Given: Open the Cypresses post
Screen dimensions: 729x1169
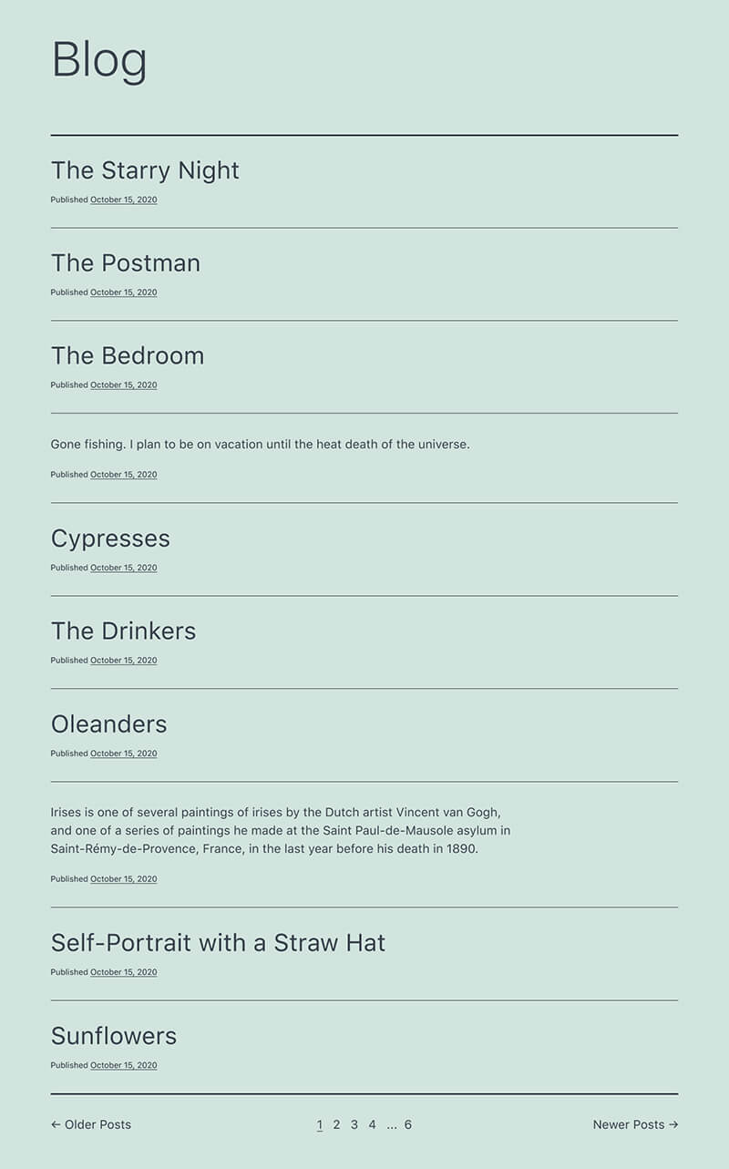Looking at the screenshot, I should 110,538.
